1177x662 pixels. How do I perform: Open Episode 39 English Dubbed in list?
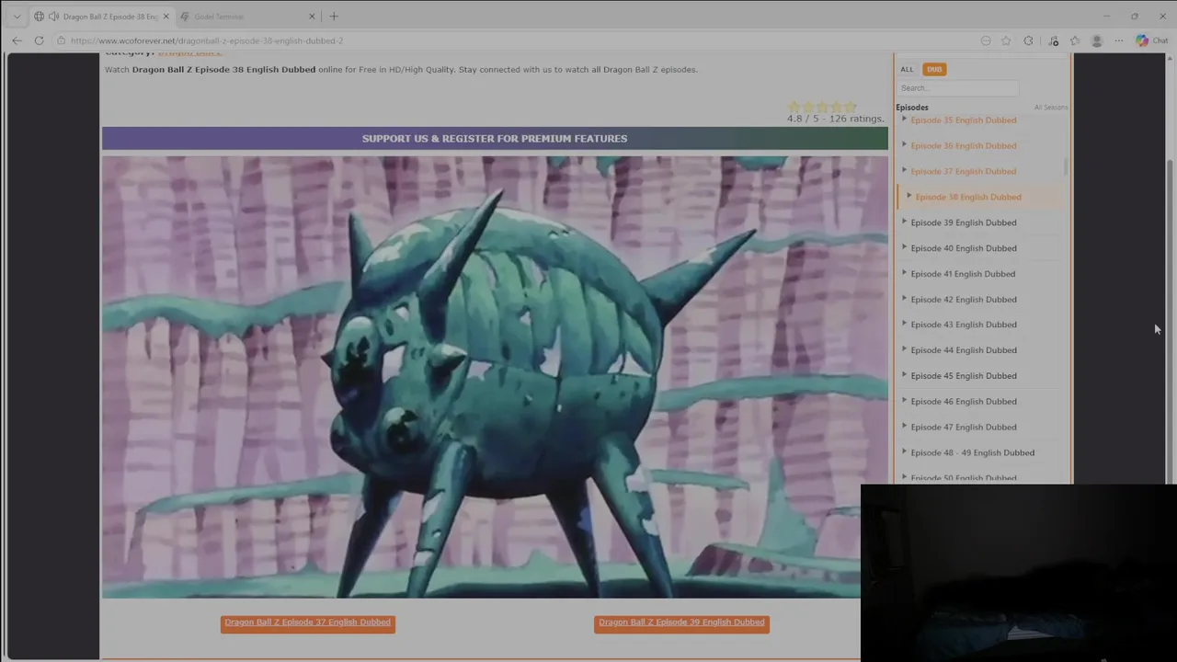click(x=963, y=223)
